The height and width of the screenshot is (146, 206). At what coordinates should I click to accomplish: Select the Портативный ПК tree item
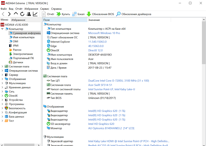coord(23,58)
